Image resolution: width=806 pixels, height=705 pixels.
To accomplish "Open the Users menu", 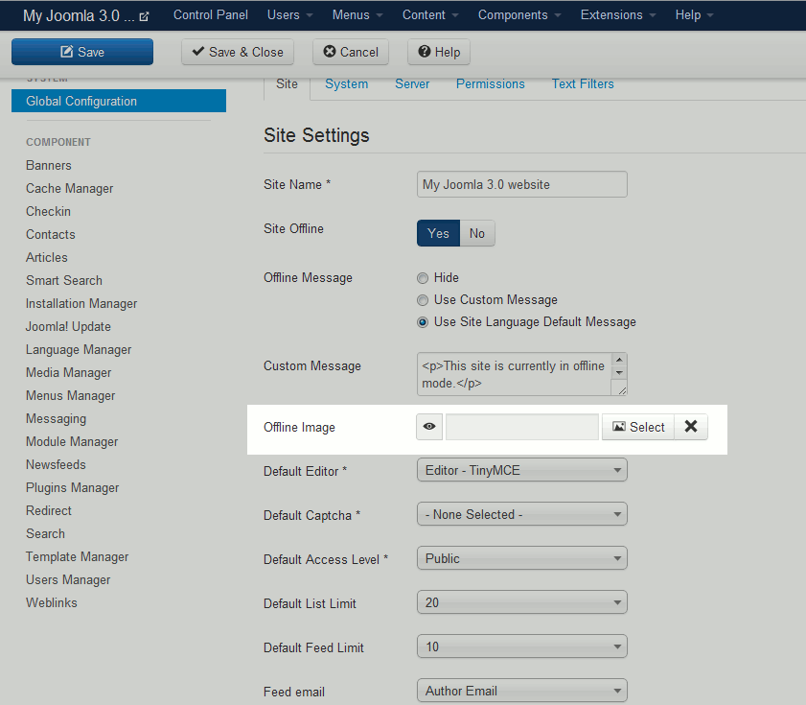I will 290,15.
